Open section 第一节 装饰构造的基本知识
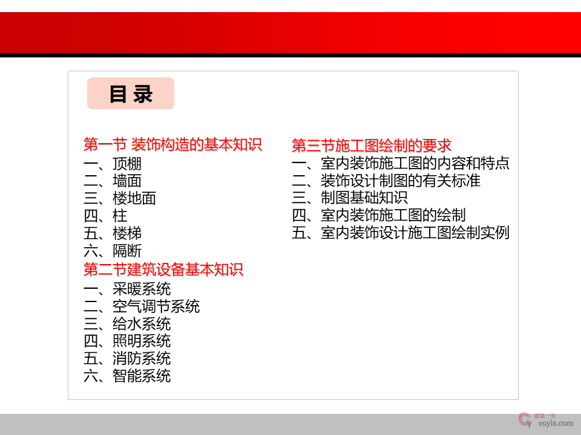Viewport: 581px width, 435px height. coord(172,145)
